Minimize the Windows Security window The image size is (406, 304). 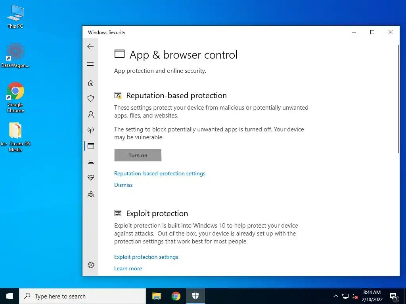pos(354,32)
